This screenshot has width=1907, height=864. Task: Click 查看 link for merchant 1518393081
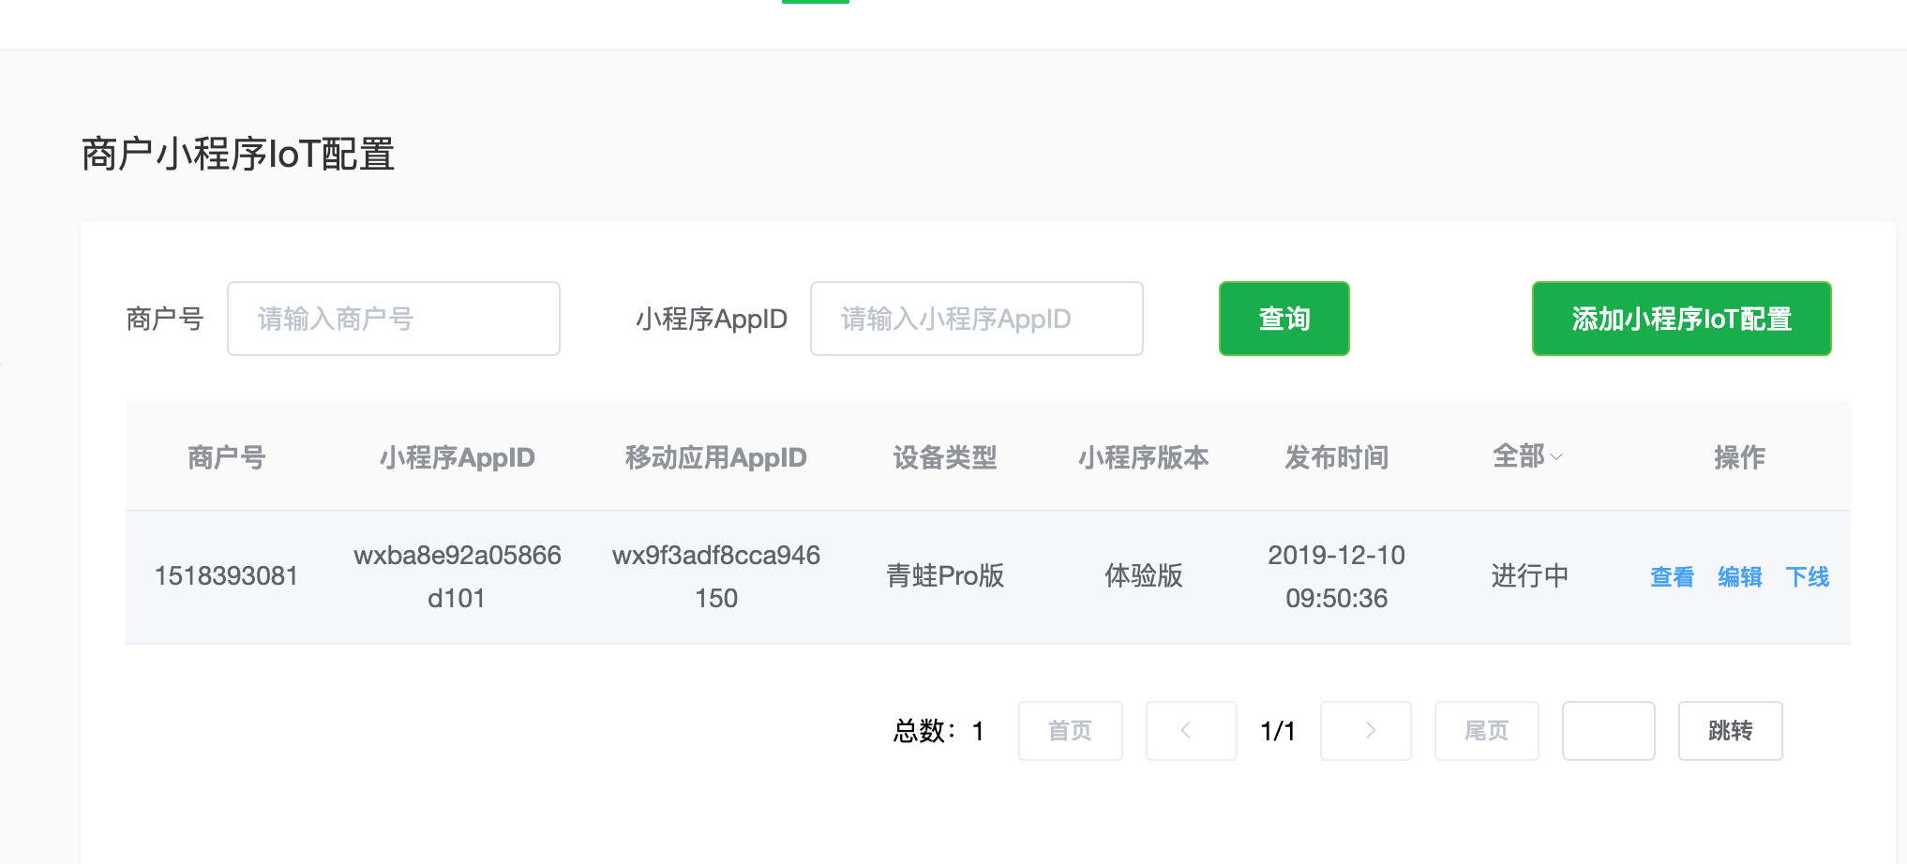click(1673, 576)
